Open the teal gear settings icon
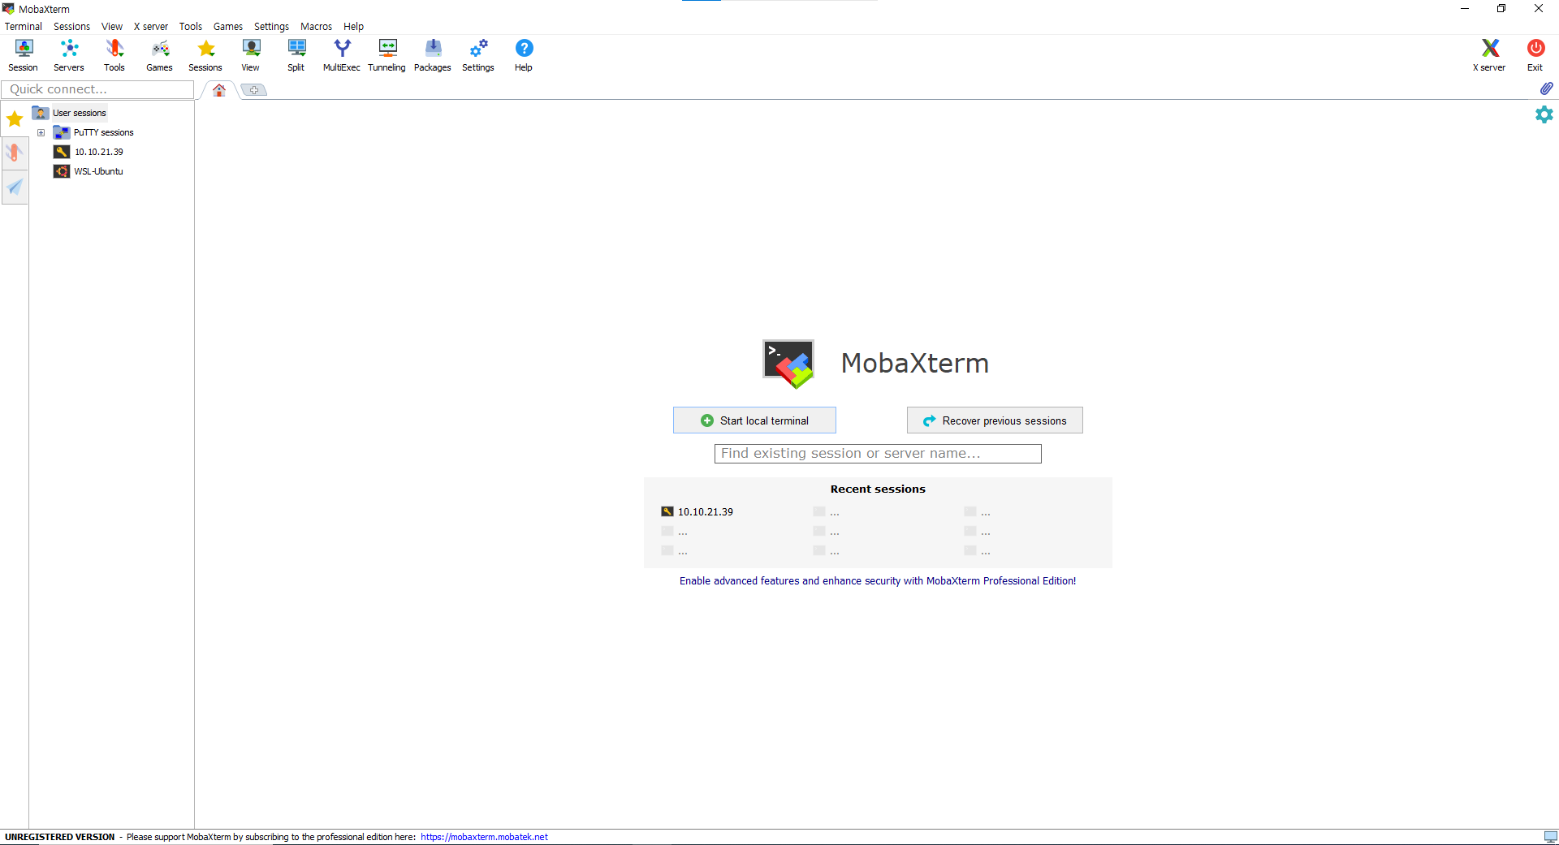The image size is (1559, 845). click(x=1544, y=114)
